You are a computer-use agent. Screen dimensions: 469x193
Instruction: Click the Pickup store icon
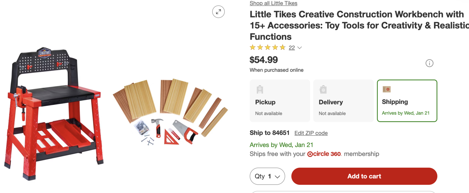tap(260, 89)
